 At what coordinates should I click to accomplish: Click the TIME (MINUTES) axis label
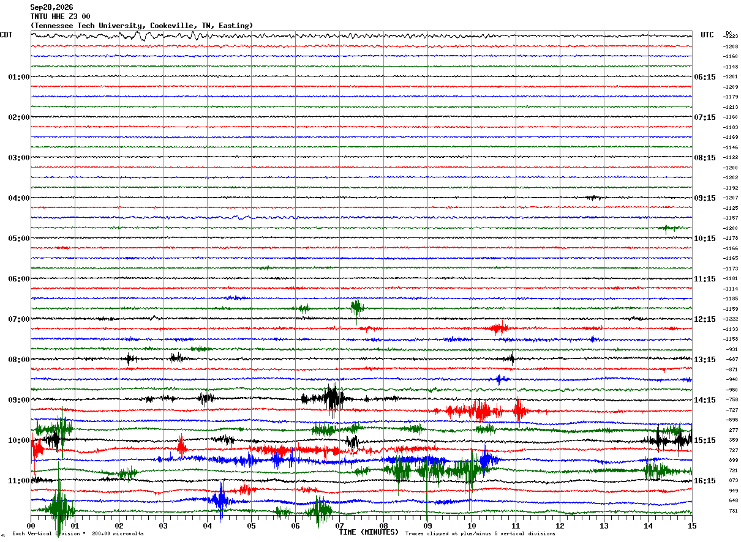click(x=369, y=532)
